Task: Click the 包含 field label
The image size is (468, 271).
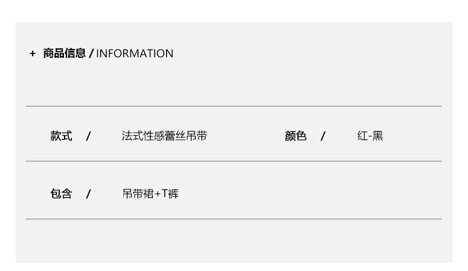Action: [61, 194]
